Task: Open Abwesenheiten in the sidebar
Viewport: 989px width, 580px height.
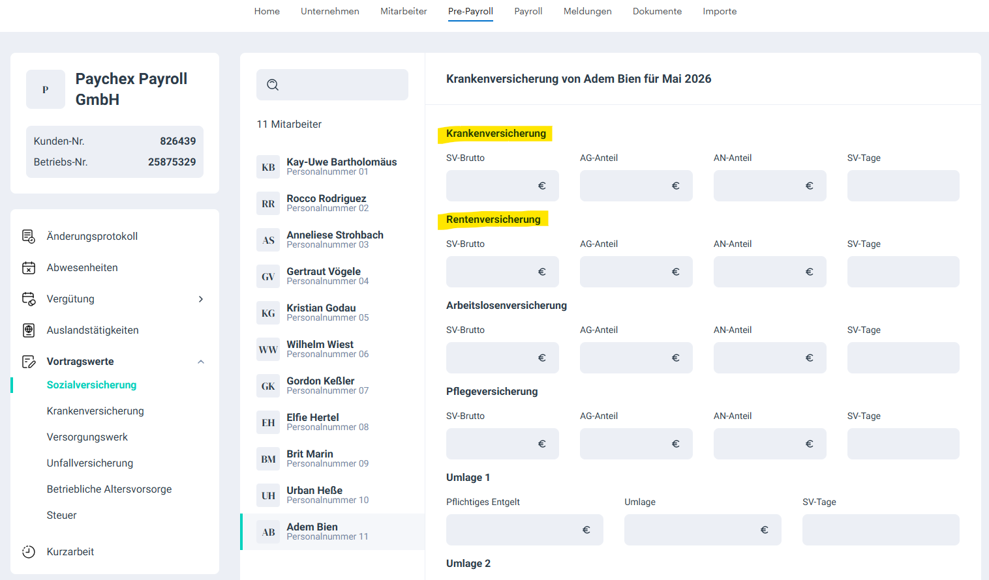Action: coord(82,267)
